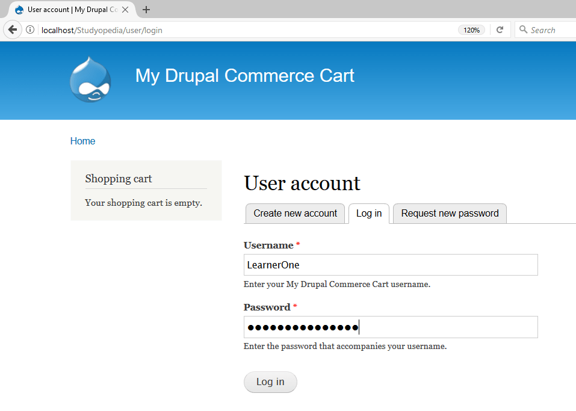The width and height of the screenshot is (576, 411).
Task: Reload the page with the refresh icon
Action: [x=500, y=29]
